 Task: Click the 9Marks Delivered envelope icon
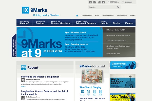(x=109, y=2)
